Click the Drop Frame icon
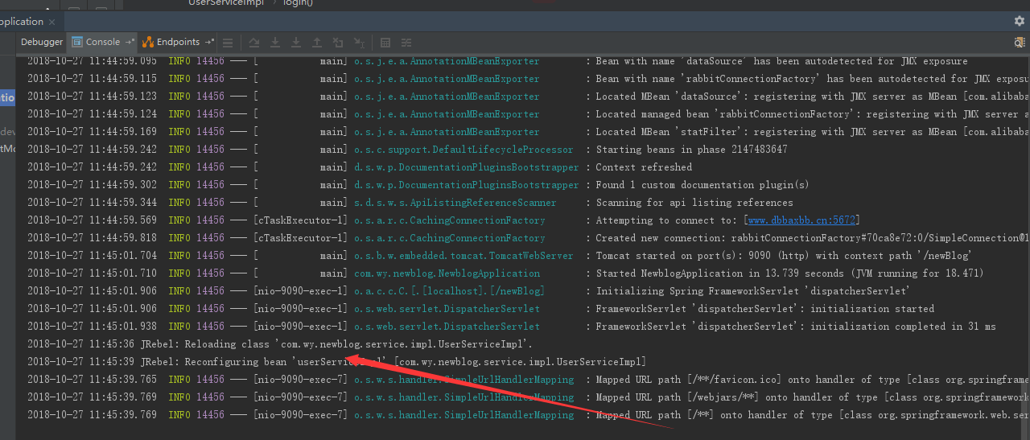 point(338,42)
